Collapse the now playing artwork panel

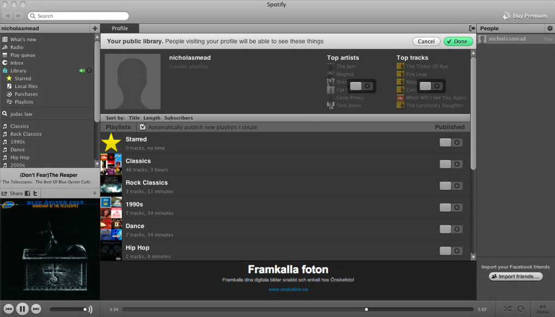[95, 193]
